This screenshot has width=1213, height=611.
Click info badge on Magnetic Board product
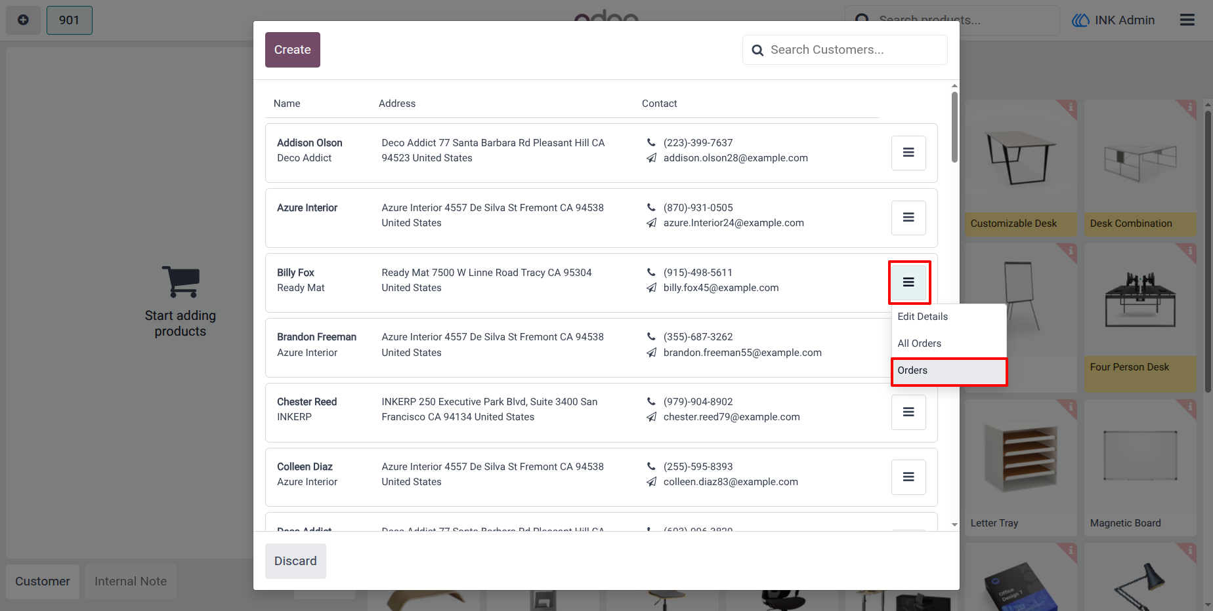click(x=1189, y=406)
